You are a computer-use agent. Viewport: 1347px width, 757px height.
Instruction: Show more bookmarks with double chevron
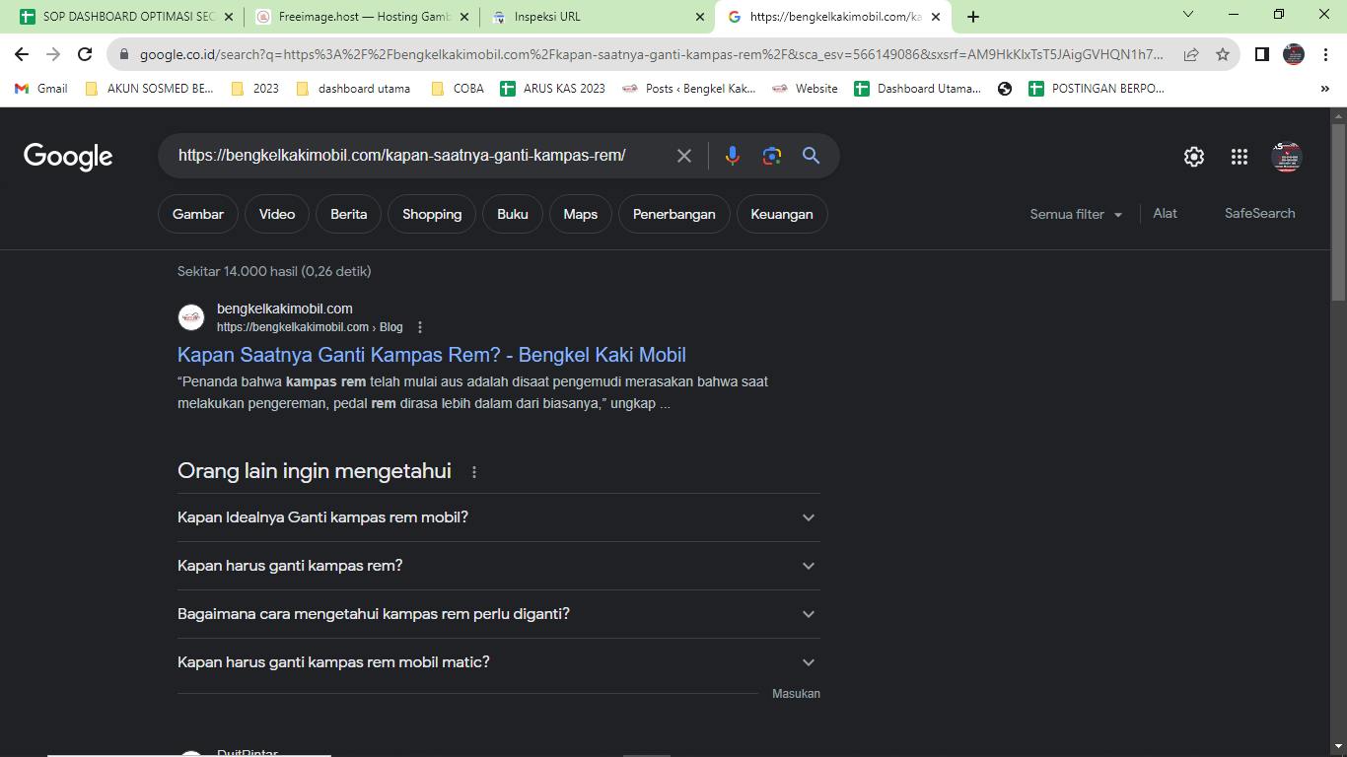(x=1324, y=89)
